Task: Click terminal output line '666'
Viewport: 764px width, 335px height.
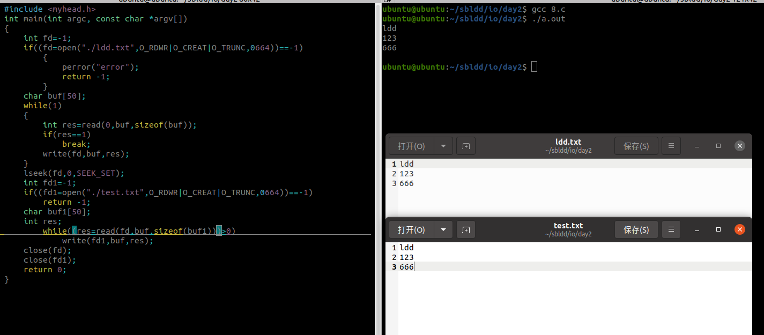Action: (x=390, y=48)
